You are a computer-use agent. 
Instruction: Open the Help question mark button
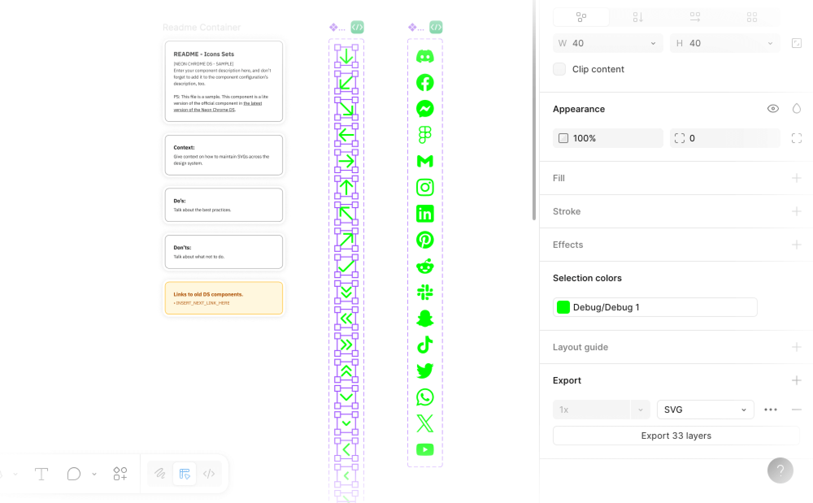pyautogui.click(x=780, y=470)
